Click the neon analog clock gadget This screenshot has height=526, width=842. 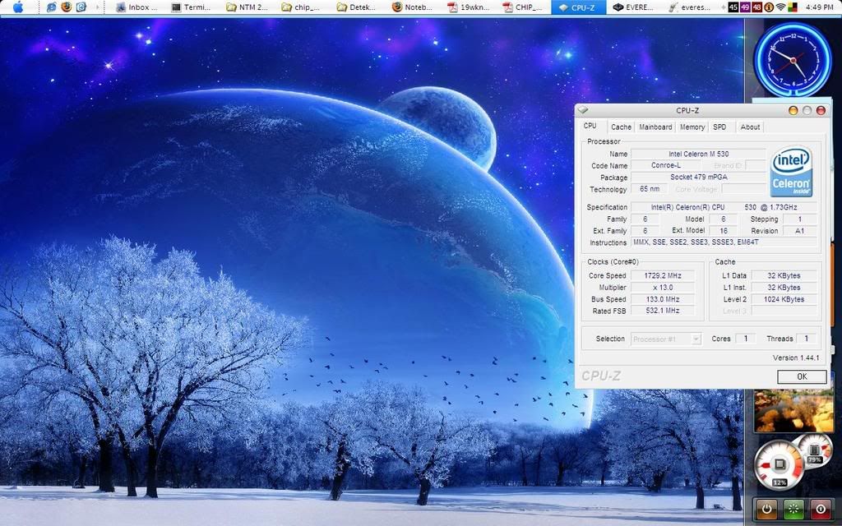click(793, 59)
